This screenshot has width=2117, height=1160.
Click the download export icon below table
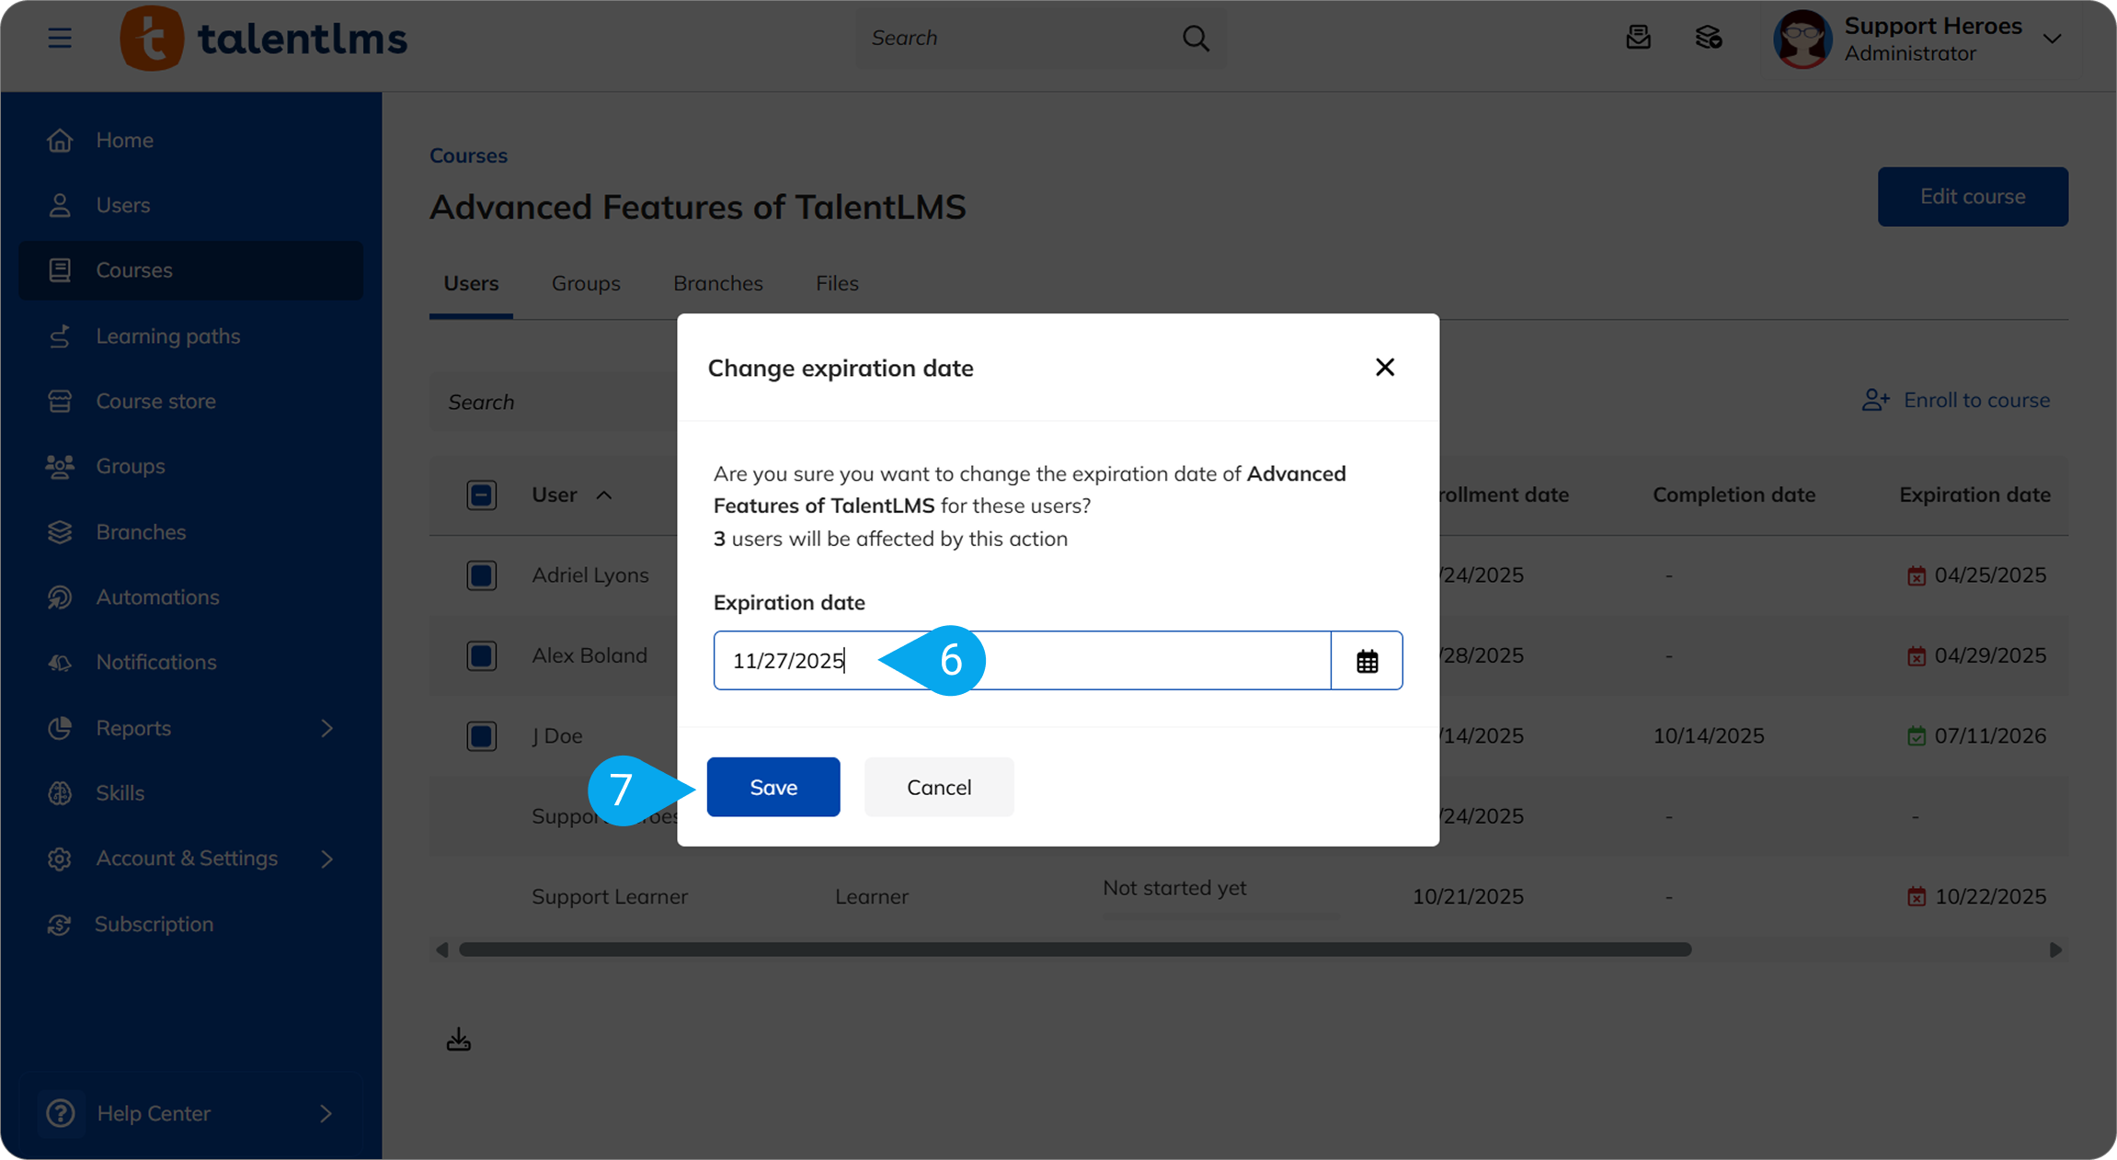[x=458, y=1040]
